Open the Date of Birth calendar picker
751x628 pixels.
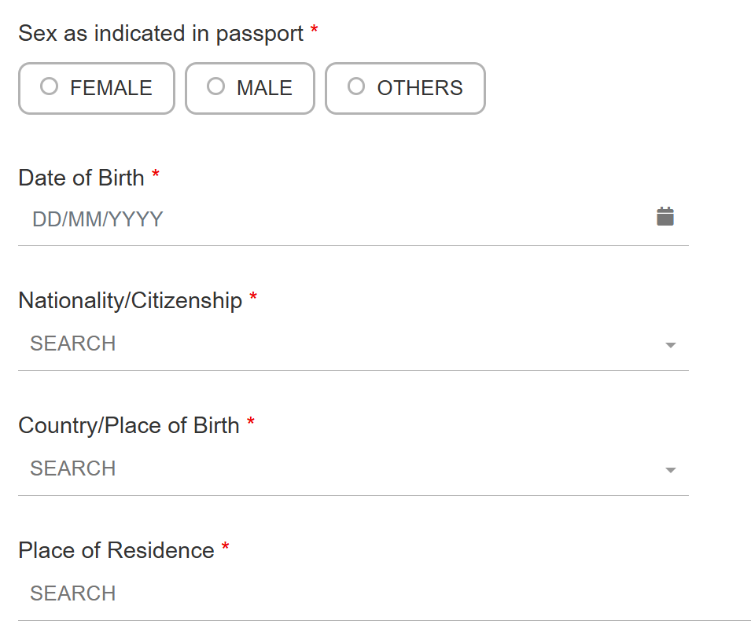coord(664,216)
